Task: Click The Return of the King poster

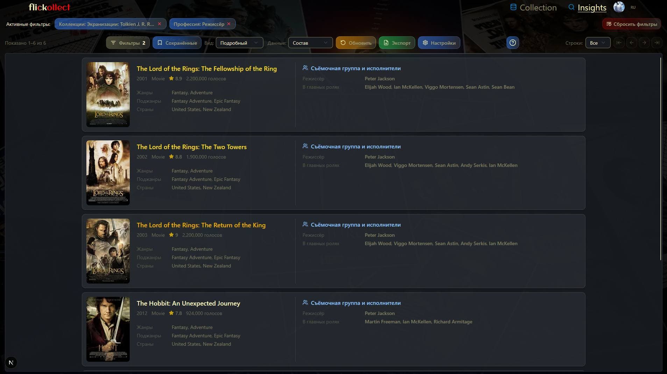Action: (x=108, y=251)
